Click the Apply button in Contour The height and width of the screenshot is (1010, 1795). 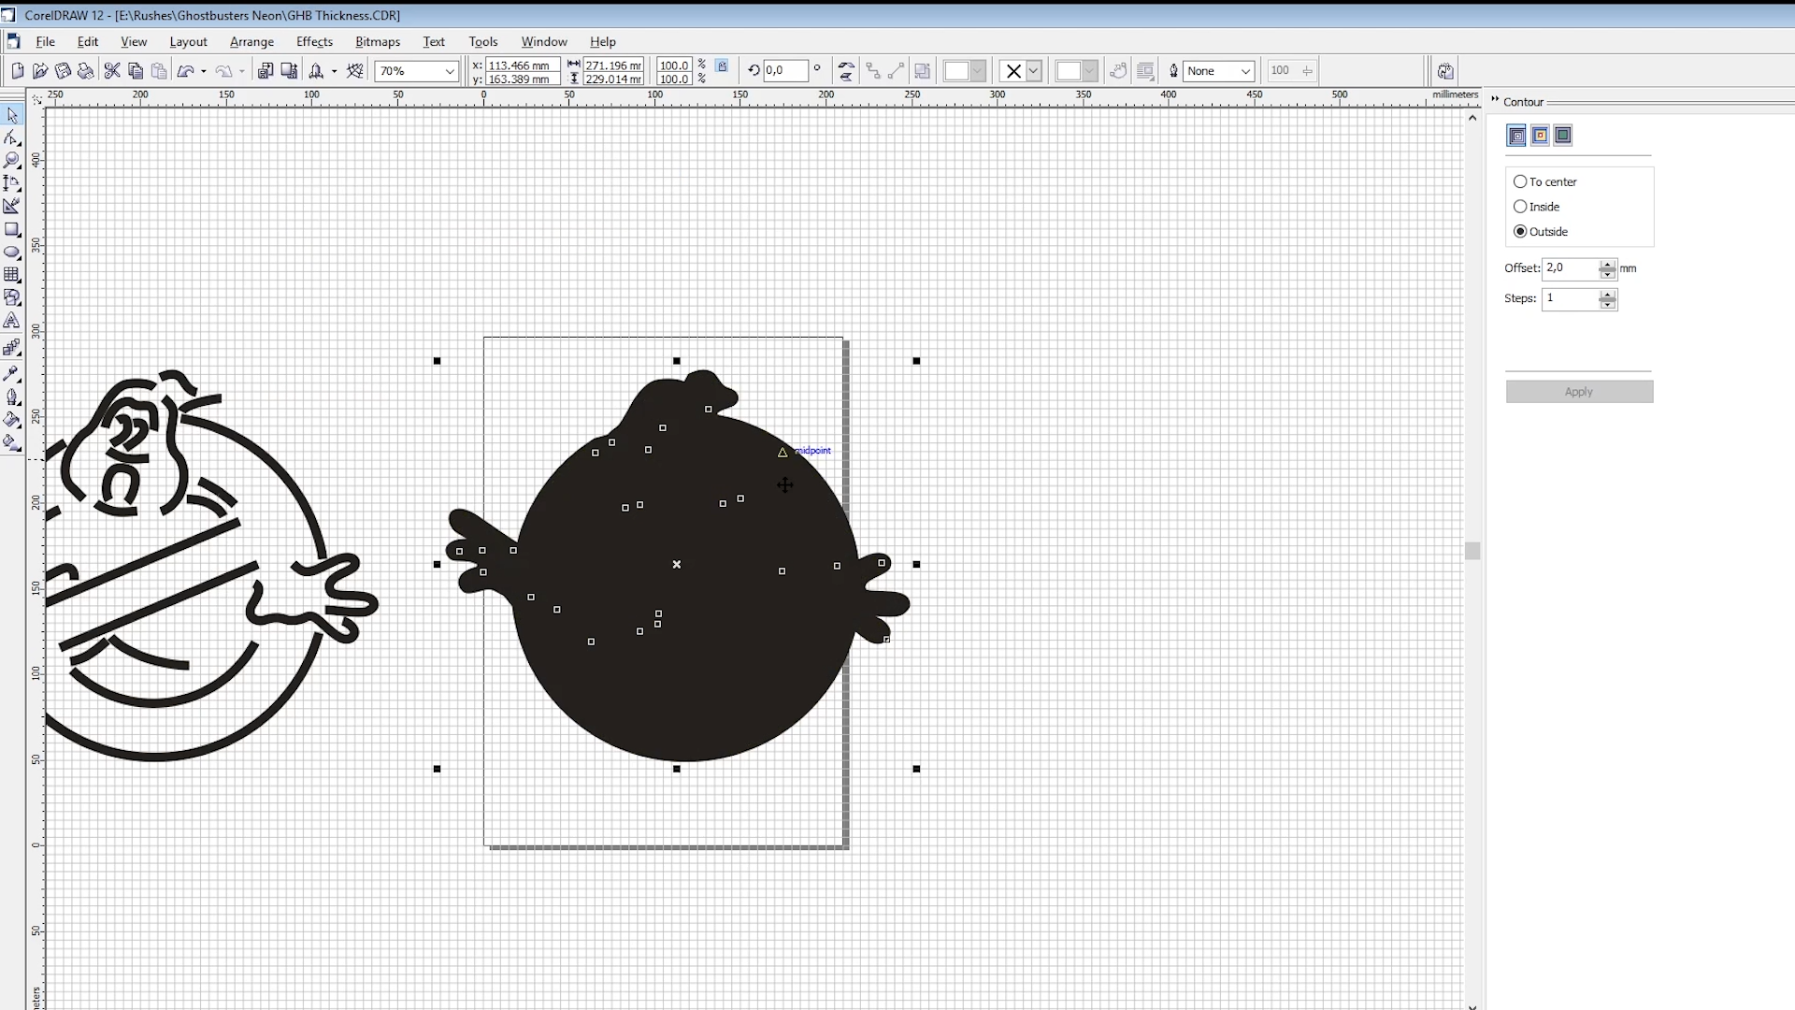1579,392
